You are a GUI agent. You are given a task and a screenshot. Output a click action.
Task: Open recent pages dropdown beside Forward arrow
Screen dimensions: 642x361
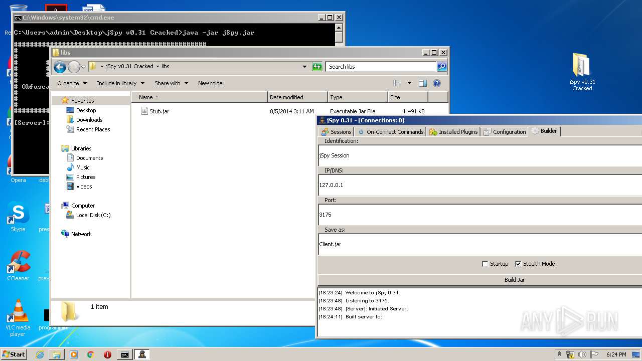tap(83, 67)
